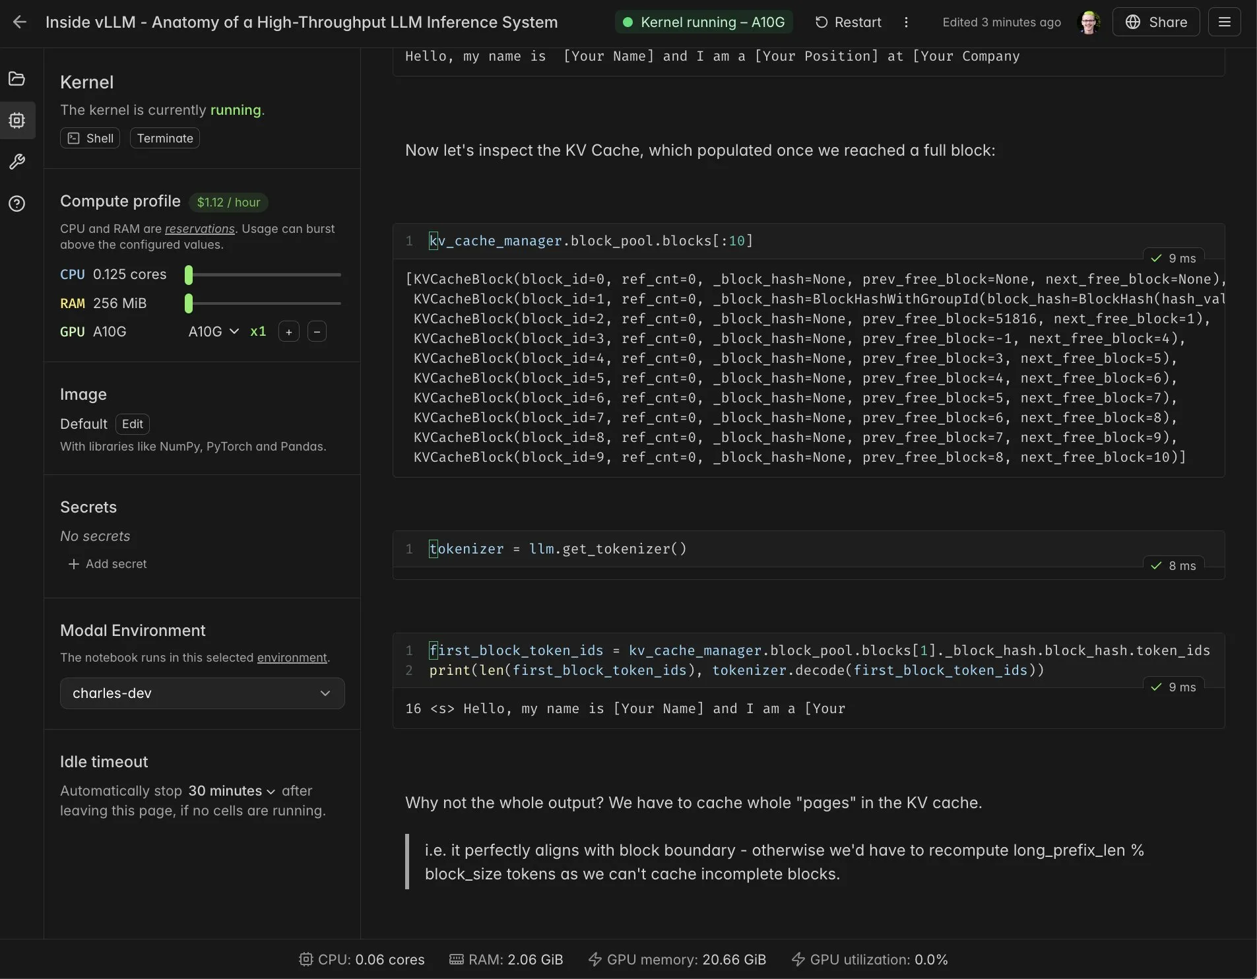Click the x1 GPU count value
The width and height of the screenshot is (1257, 979).
click(258, 331)
